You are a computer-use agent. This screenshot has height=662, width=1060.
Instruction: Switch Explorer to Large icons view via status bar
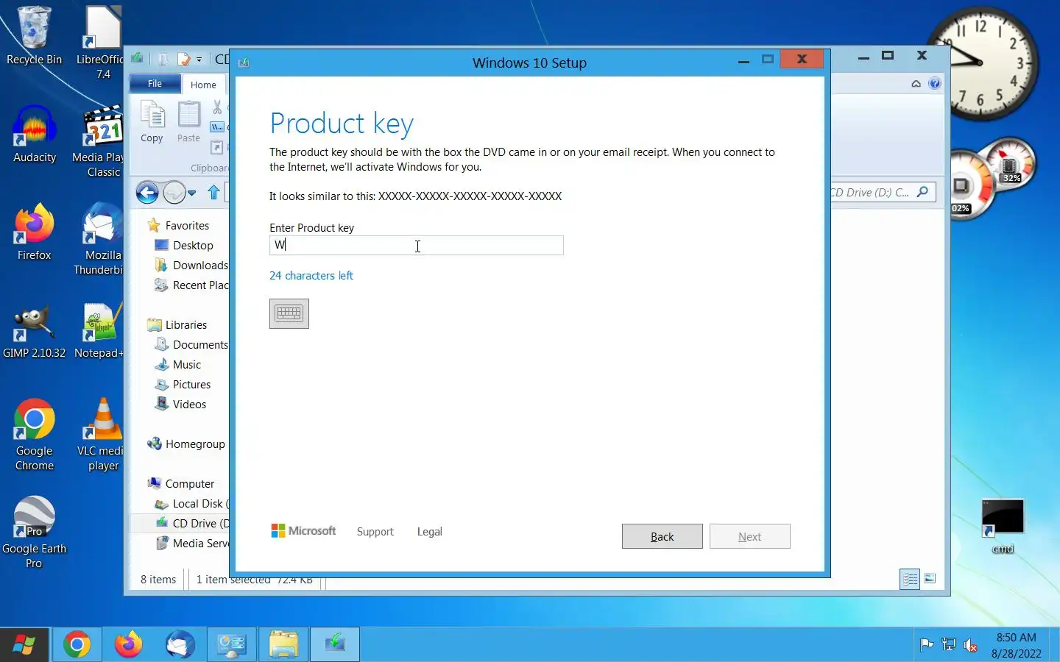(x=930, y=579)
